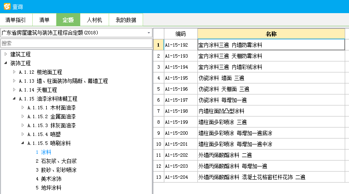Select row 仿瓷涂料 每增加一遍
The height and width of the screenshot is (194, 349).
click(271, 100)
